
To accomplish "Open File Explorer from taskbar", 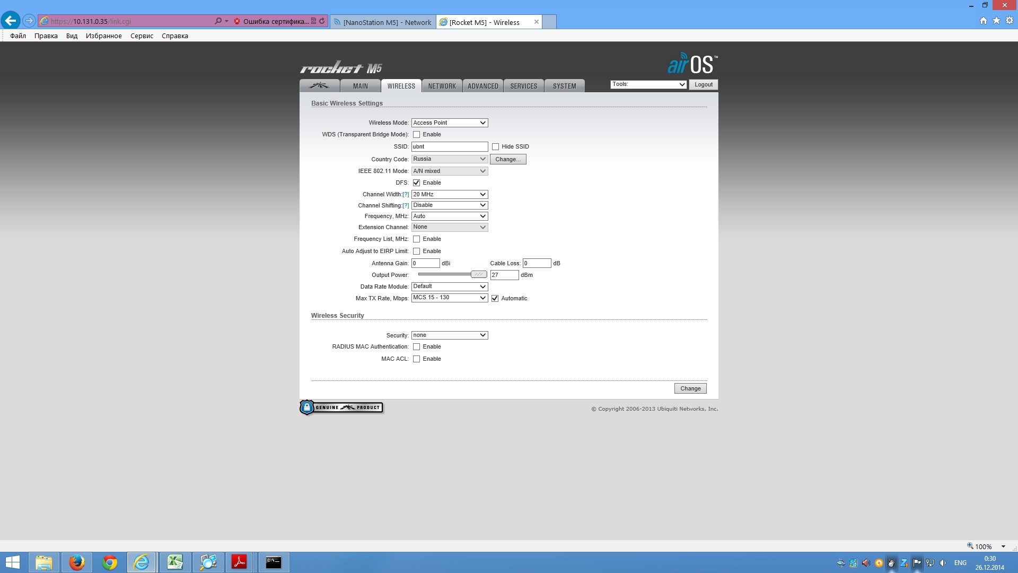I will pyautogui.click(x=43, y=562).
